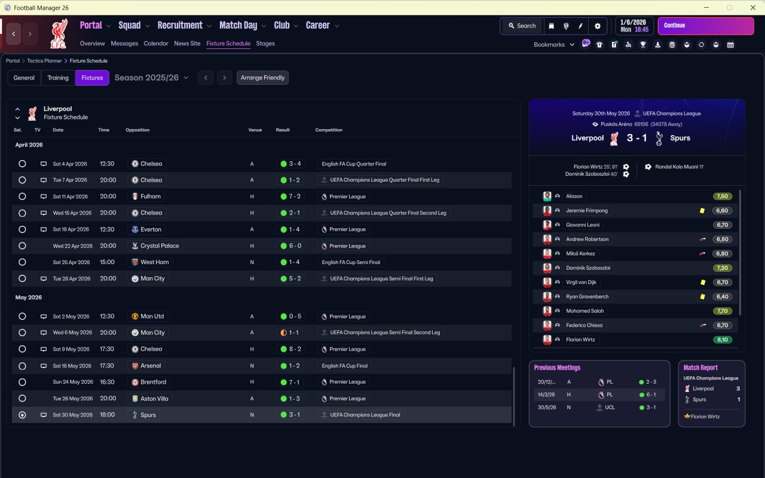Click the Tactics Planner breadcrumb link
This screenshot has height=478, width=765.
point(45,61)
